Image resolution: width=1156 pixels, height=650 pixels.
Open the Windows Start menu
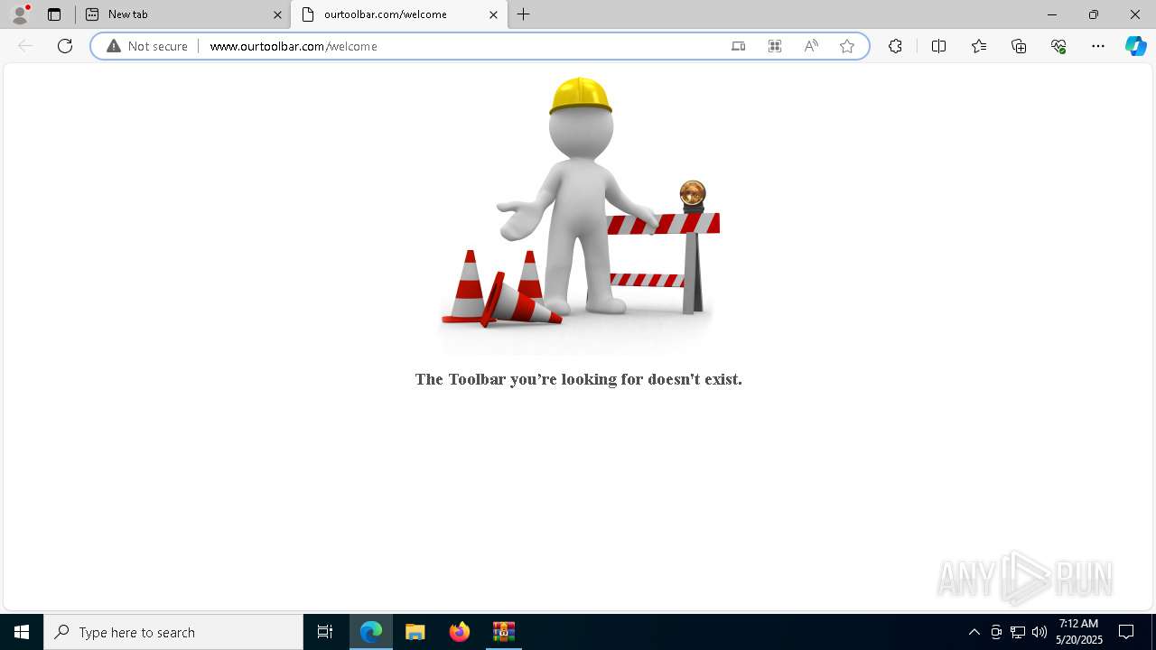(22, 632)
